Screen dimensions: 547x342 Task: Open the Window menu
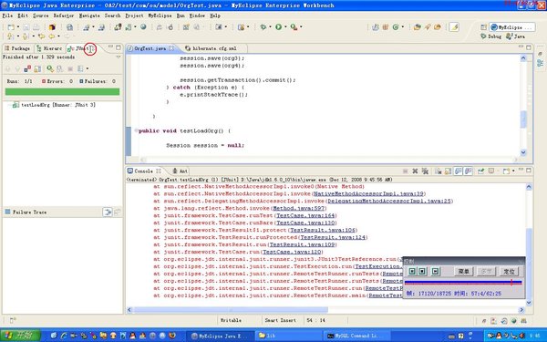[197, 16]
